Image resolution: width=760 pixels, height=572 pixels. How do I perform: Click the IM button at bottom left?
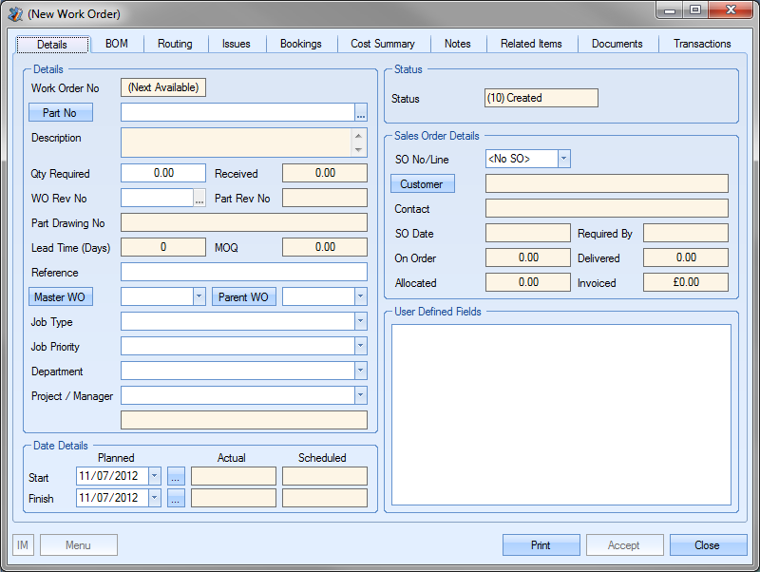pos(23,545)
